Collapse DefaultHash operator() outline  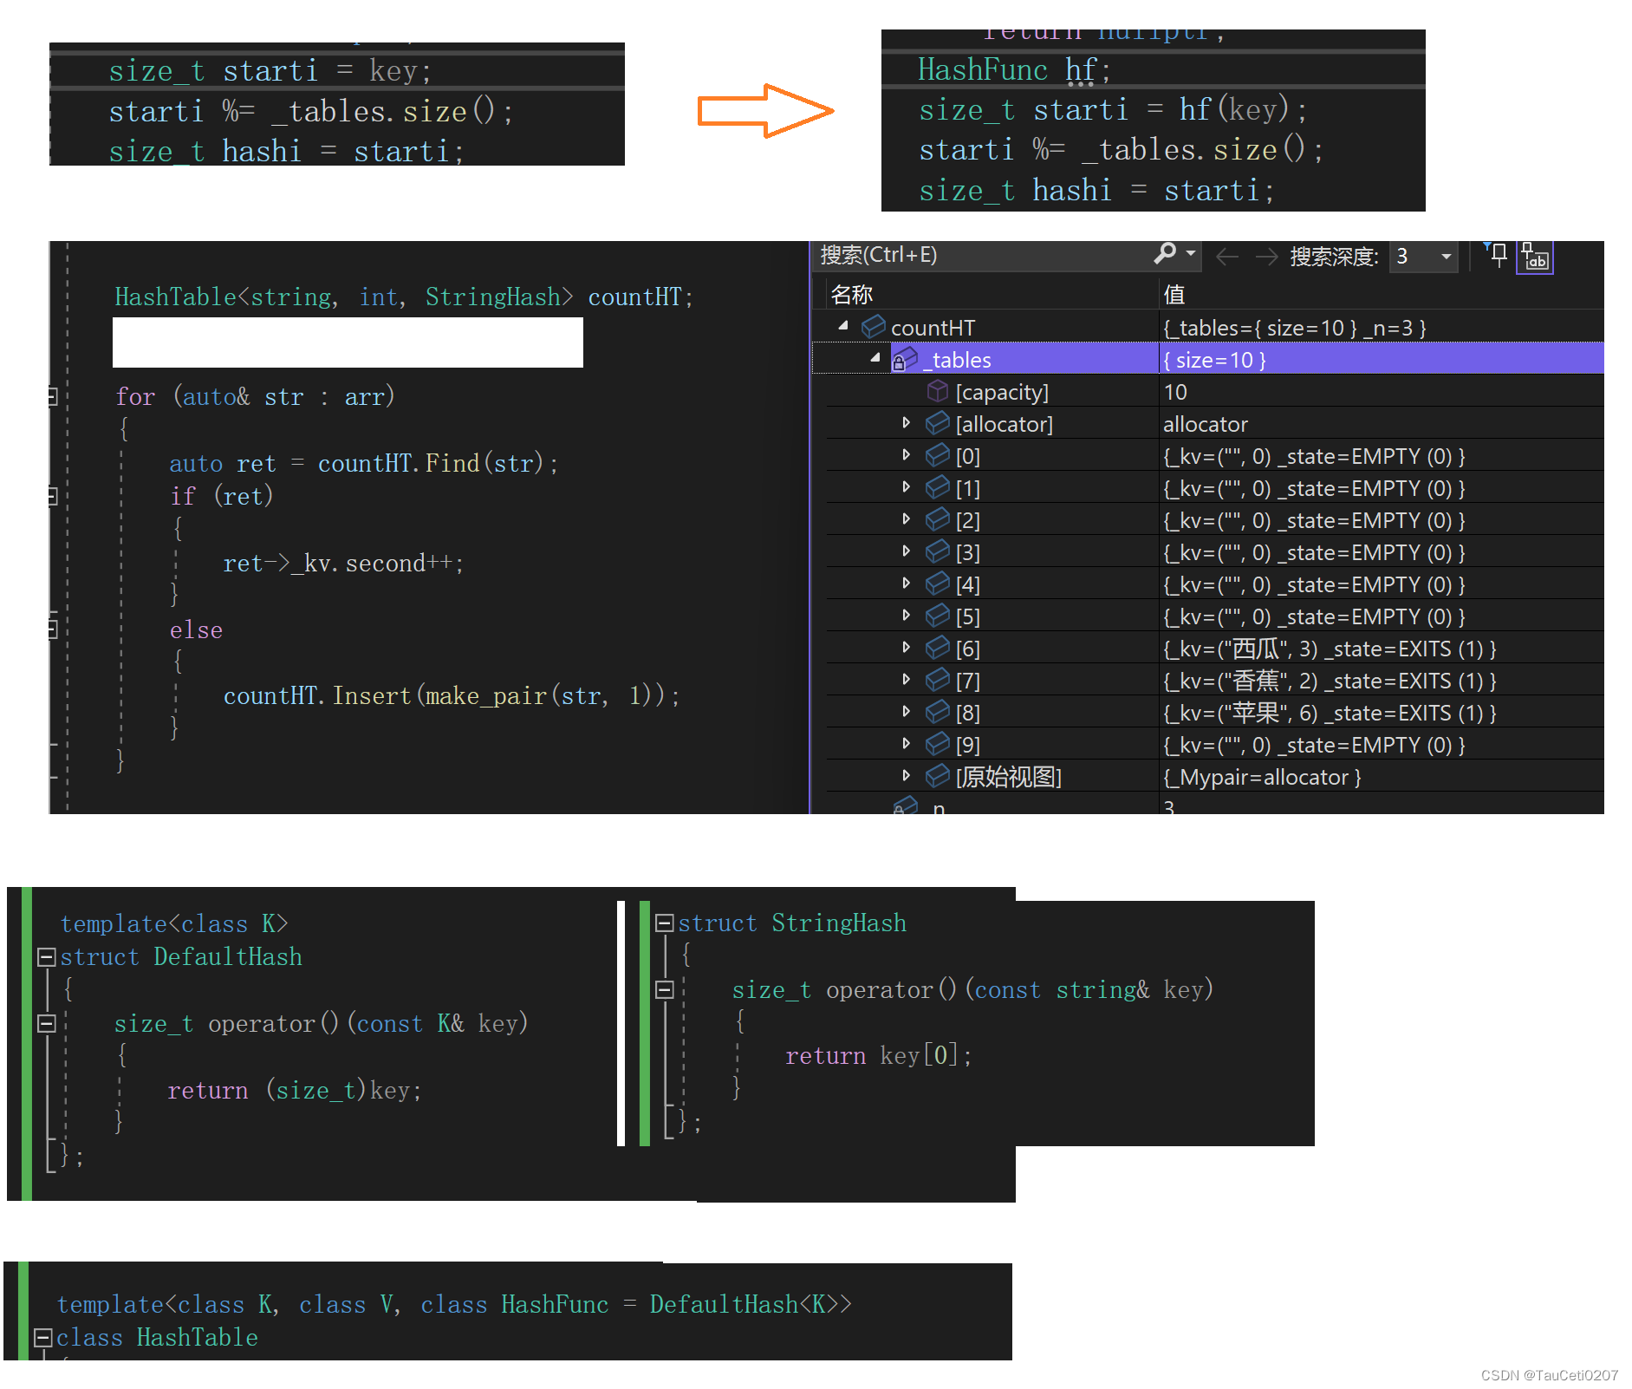point(47,1024)
